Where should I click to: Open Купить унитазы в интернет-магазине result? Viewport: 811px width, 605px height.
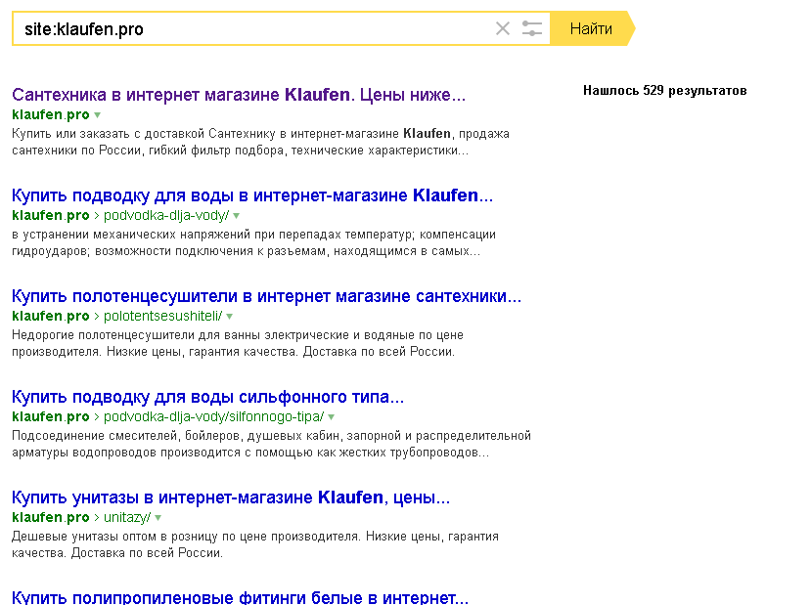[230, 497]
